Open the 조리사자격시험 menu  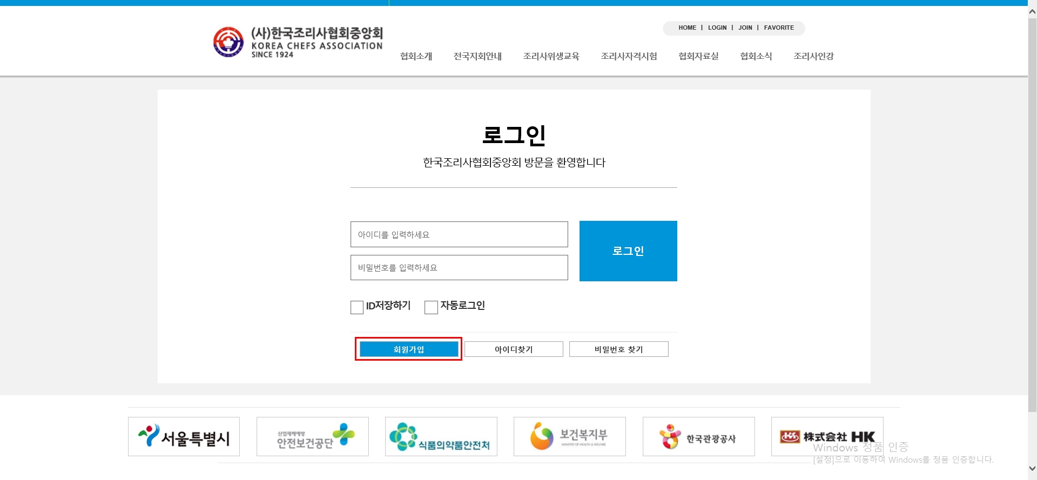click(629, 56)
